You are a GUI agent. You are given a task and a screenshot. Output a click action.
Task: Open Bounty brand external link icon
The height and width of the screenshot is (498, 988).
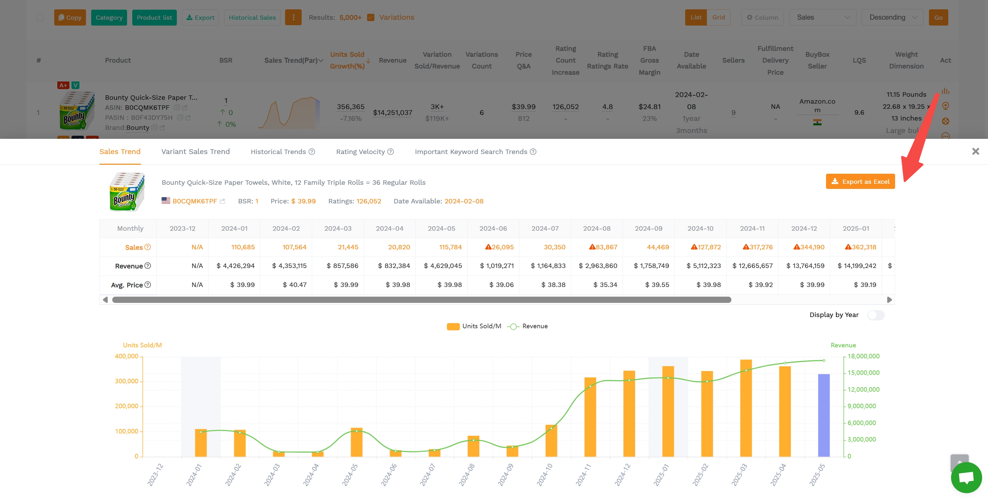[x=162, y=127]
